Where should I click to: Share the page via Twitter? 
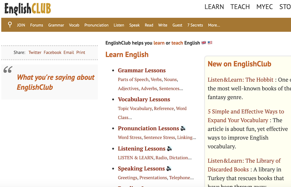35,52
